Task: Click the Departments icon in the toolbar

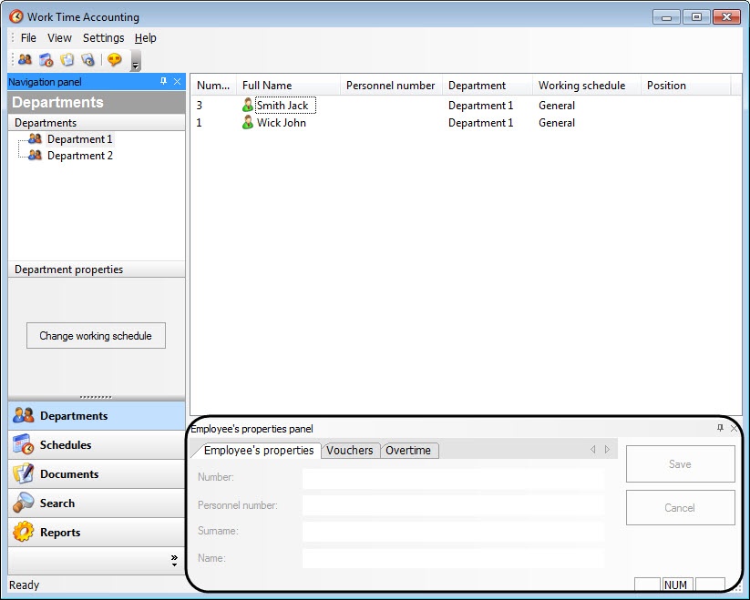Action: (25, 60)
